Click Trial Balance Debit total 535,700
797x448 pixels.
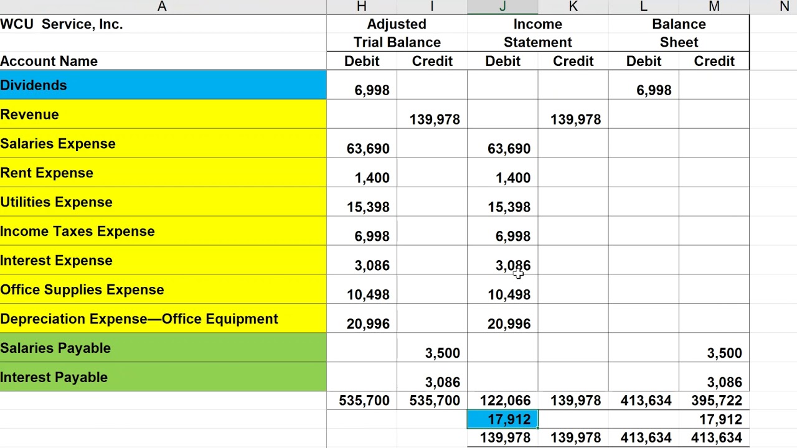pos(362,401)
